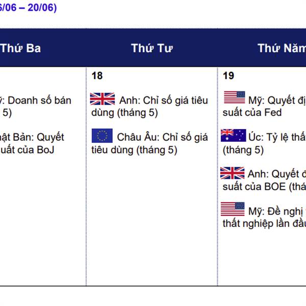Select the Thứ Năm column header
This screenshot has width=306, height=306.
(280, 48)
